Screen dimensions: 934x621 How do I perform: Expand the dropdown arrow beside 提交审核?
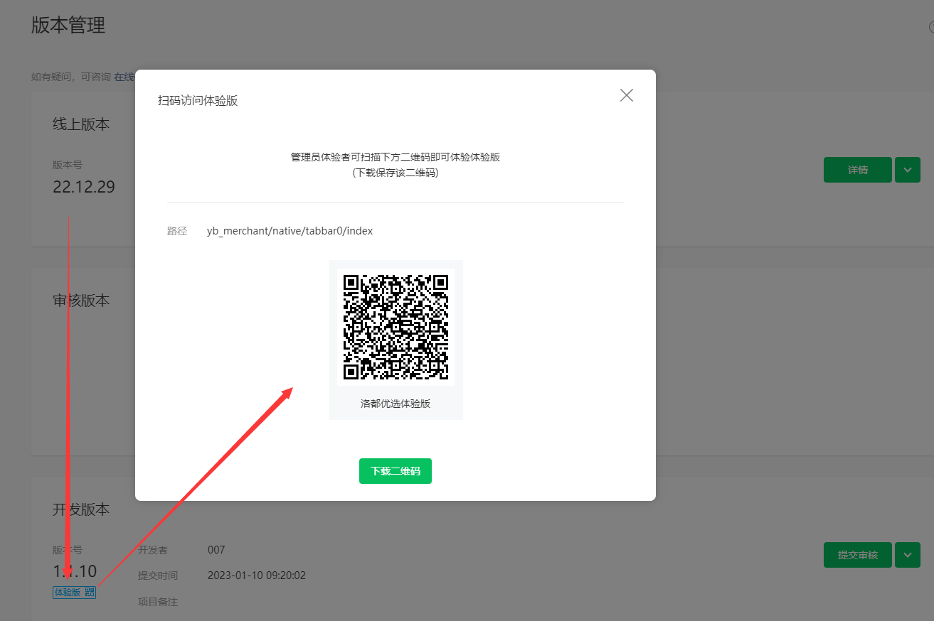907,555
